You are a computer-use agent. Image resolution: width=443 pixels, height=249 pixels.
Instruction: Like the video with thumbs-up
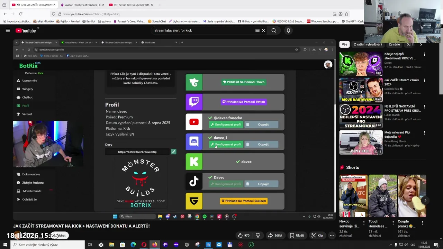click(244, 236)
